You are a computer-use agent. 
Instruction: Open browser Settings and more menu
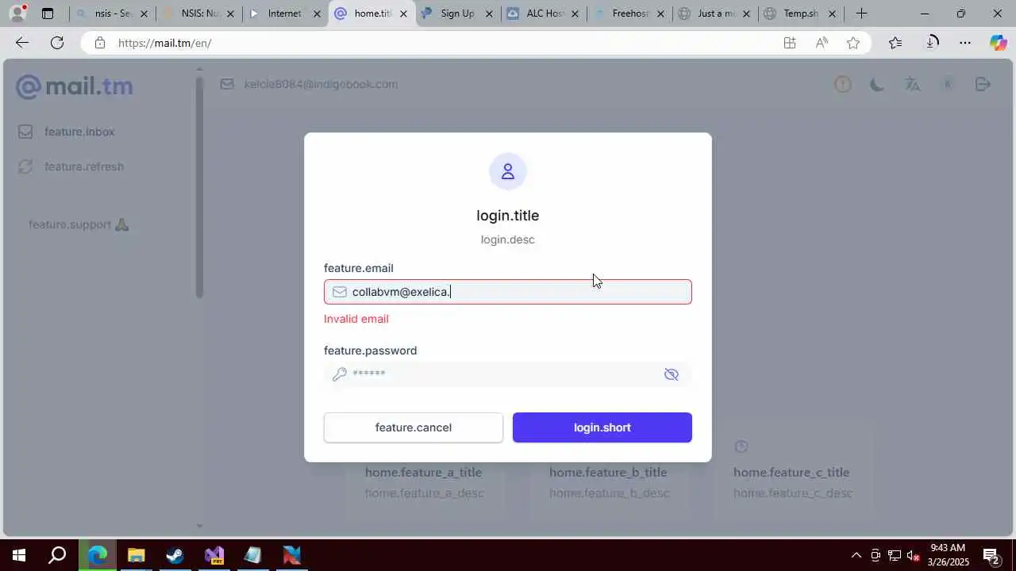(x=965, y=43)
